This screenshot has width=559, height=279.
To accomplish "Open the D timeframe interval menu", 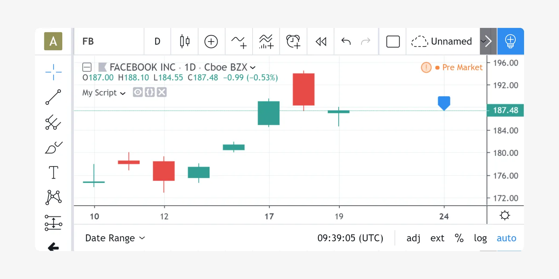I will coord(157,42).
